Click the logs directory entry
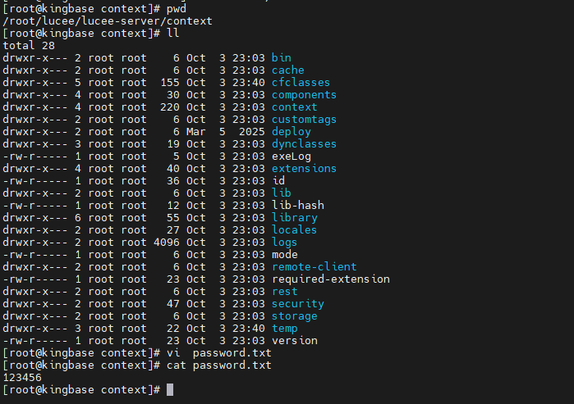This screenshot has width=574, height=404. pos(284,242)
